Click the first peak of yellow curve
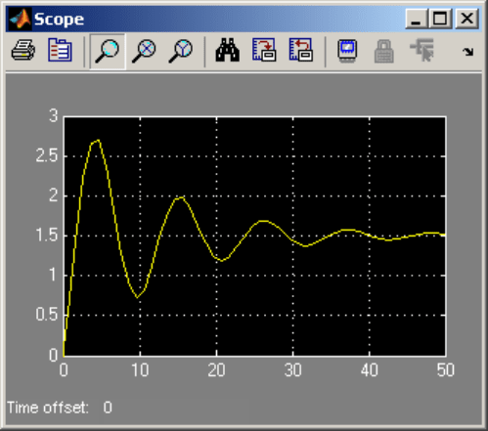Viewport: 488px width, 431px height. [x=98, y=141]
